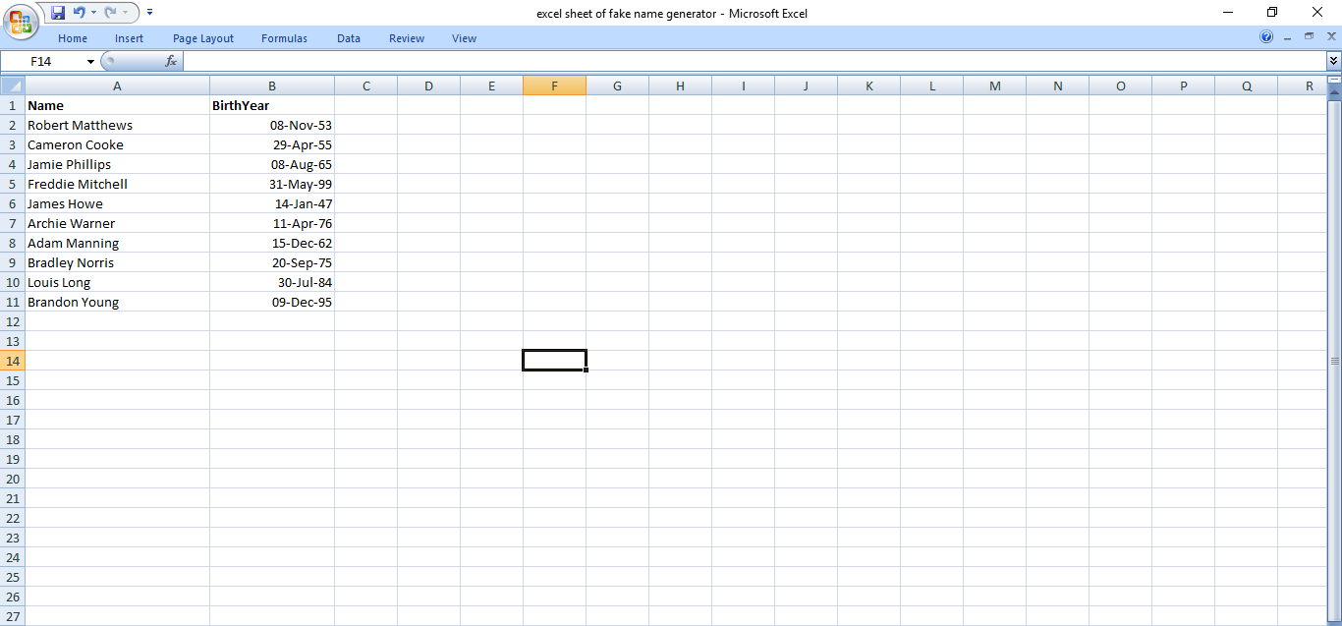Viewport: 1342px width, 626px height.
Task: Open the Office Button menu
Action: [21, 20]
